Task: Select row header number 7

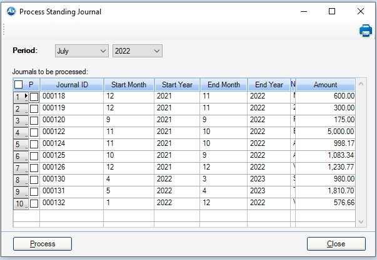Action: pos(21,168)
